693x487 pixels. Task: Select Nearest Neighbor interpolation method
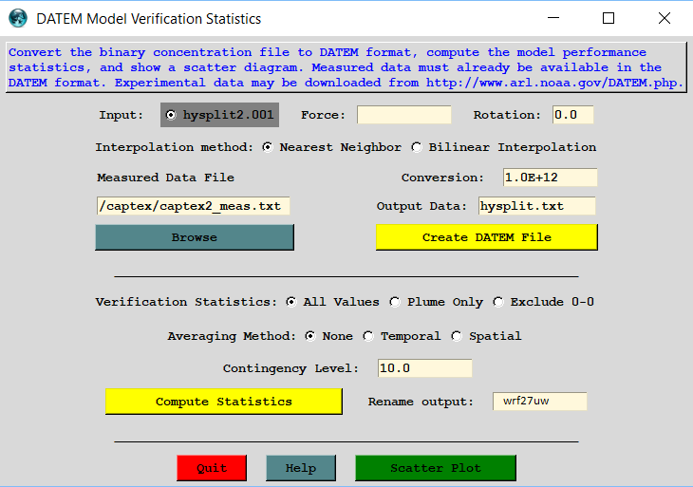[x=268, y=147]
